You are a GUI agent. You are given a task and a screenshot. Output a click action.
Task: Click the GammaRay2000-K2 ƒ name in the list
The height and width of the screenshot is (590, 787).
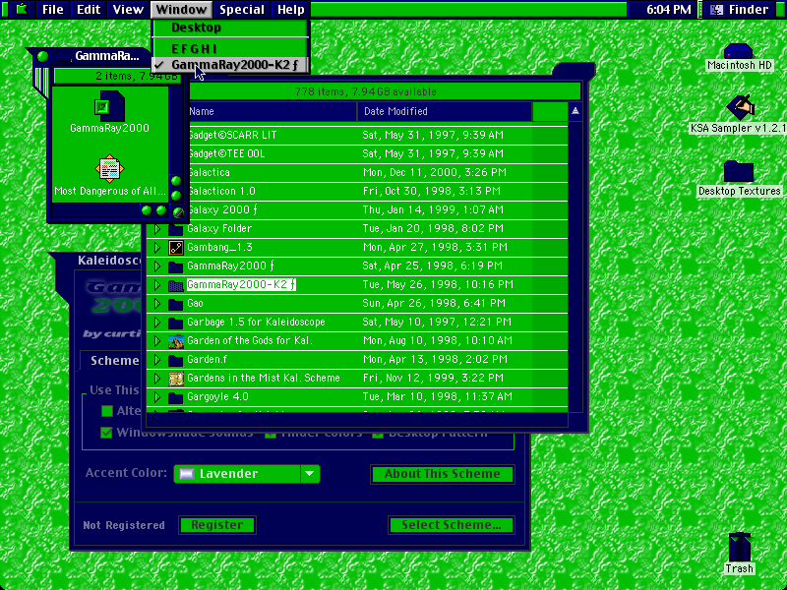tap(241, 285)
